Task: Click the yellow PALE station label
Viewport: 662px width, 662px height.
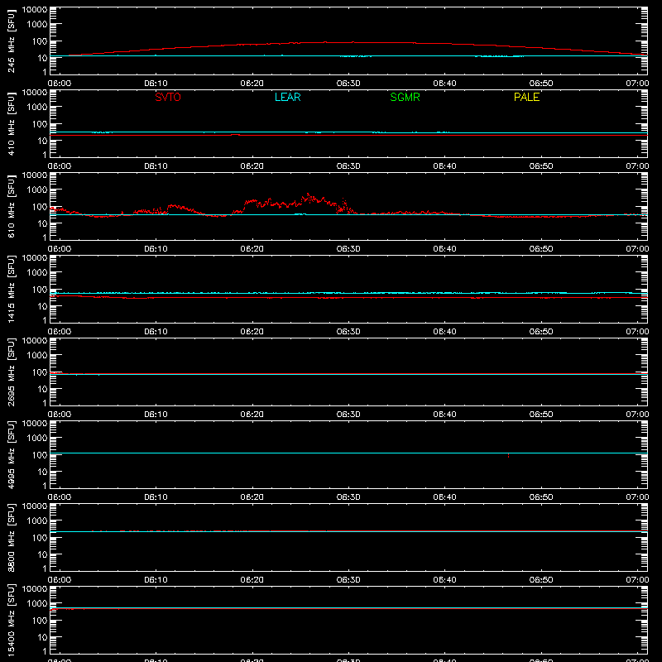Action: (x=526, y=97)
